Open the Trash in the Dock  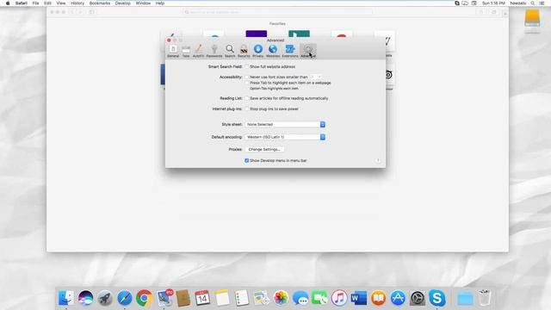[x=484, y=298]
